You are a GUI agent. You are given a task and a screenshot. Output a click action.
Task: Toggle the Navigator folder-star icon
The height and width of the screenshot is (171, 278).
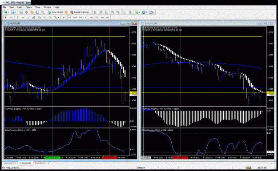[32, 12]
